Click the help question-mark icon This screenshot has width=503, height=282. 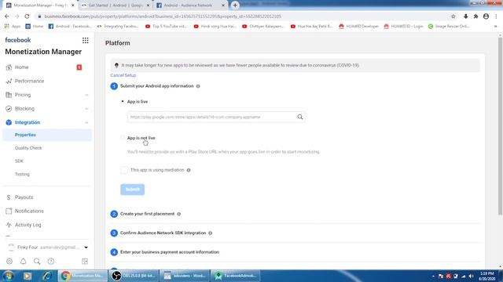click(x=50, y=261)
